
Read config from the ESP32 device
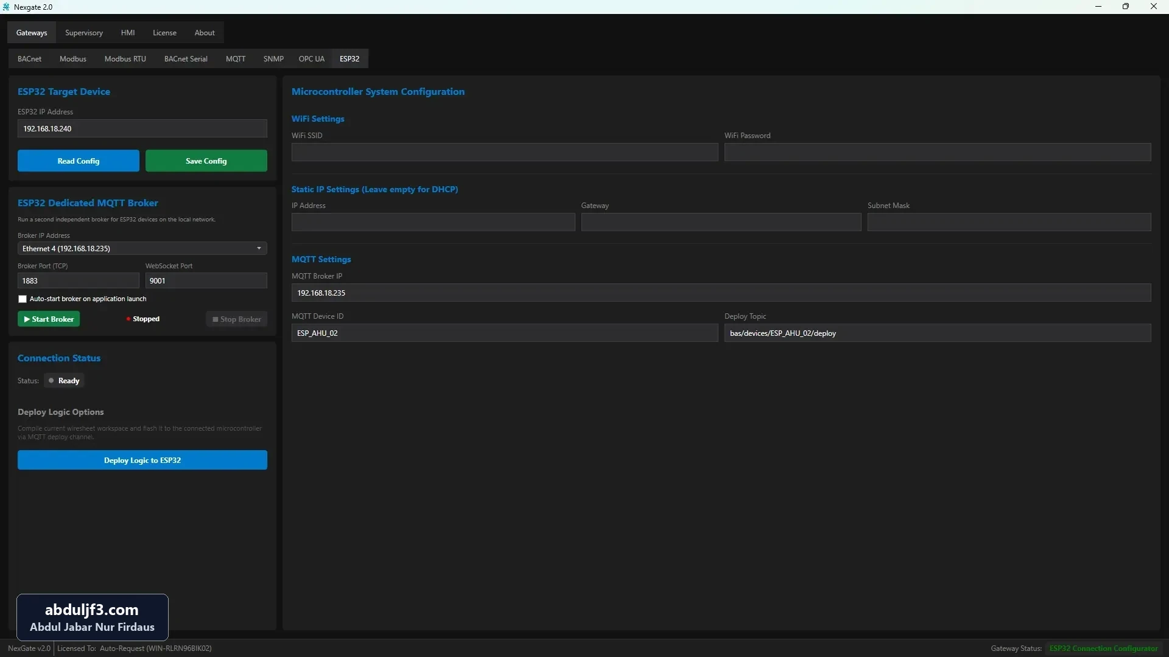point(79,161)
